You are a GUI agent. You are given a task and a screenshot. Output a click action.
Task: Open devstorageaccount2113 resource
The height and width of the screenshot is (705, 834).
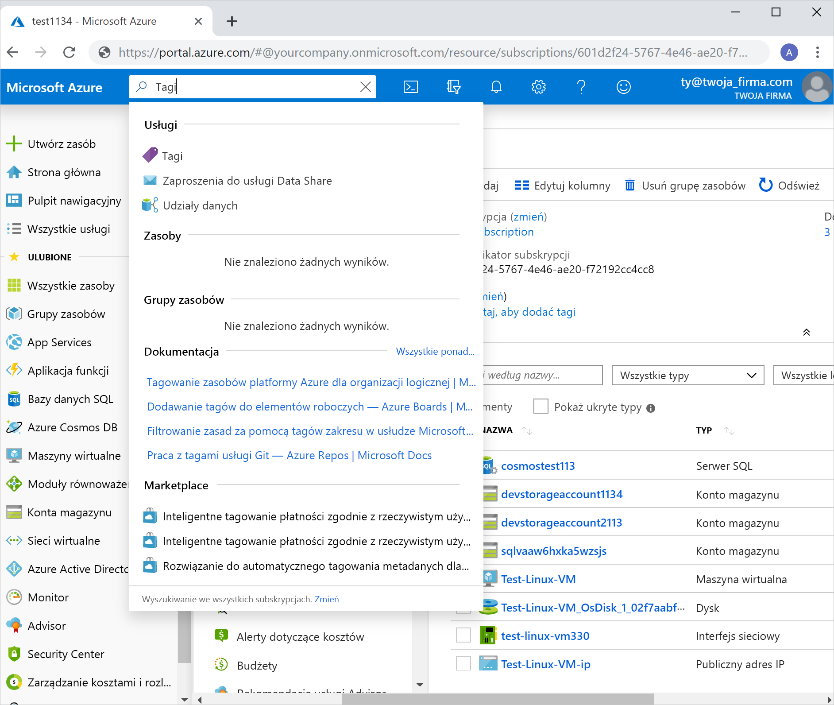coord(561,523)
